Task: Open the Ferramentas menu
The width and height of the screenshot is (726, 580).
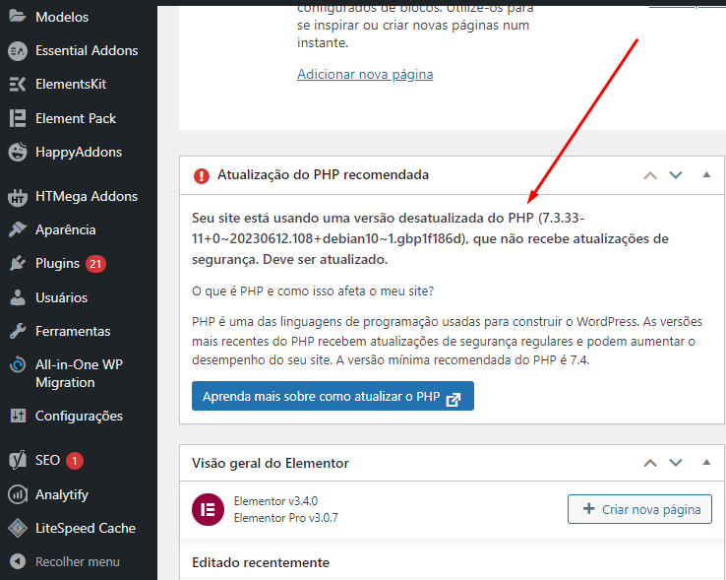Action: [x=73, y=331]
